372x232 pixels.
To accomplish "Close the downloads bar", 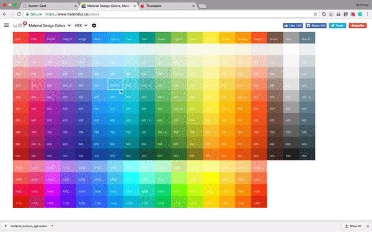I will tap(368, 226).
